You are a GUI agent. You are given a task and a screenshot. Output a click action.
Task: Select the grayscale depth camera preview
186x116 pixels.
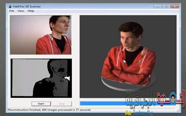click(x=41, y=78)
